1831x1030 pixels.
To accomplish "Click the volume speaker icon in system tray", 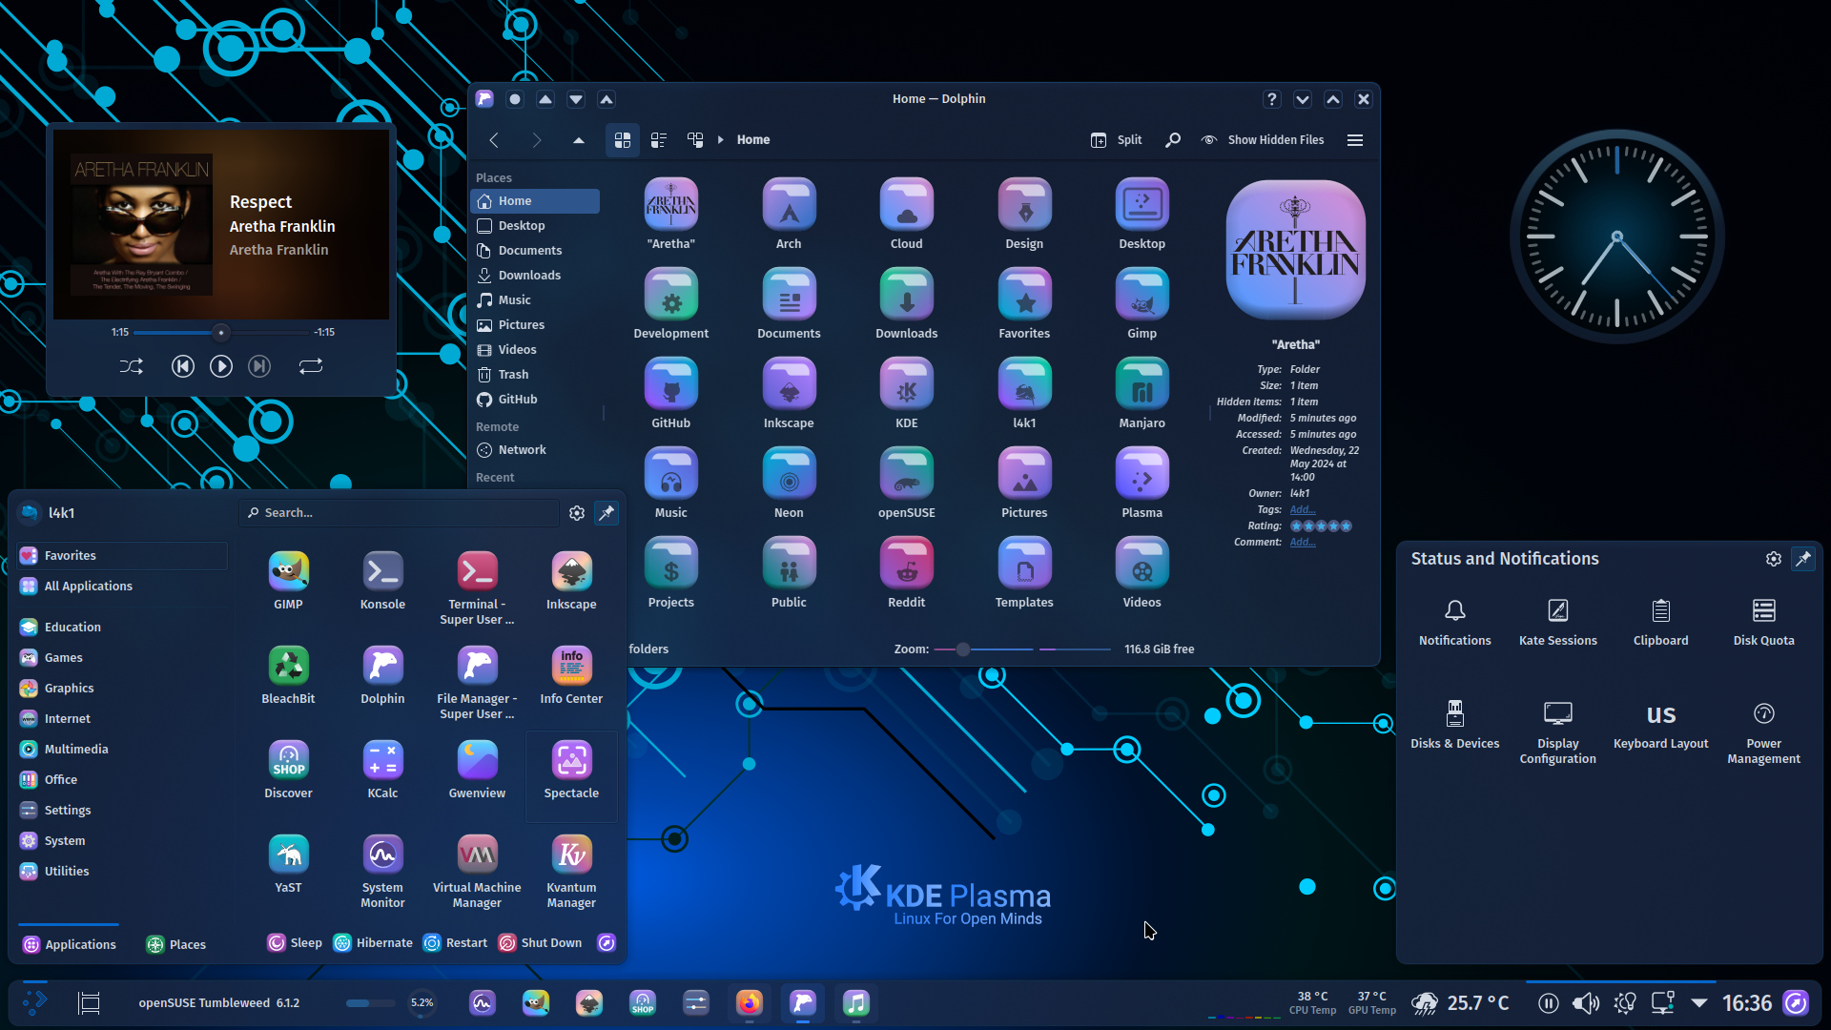I will [x=1586, y=1003].
